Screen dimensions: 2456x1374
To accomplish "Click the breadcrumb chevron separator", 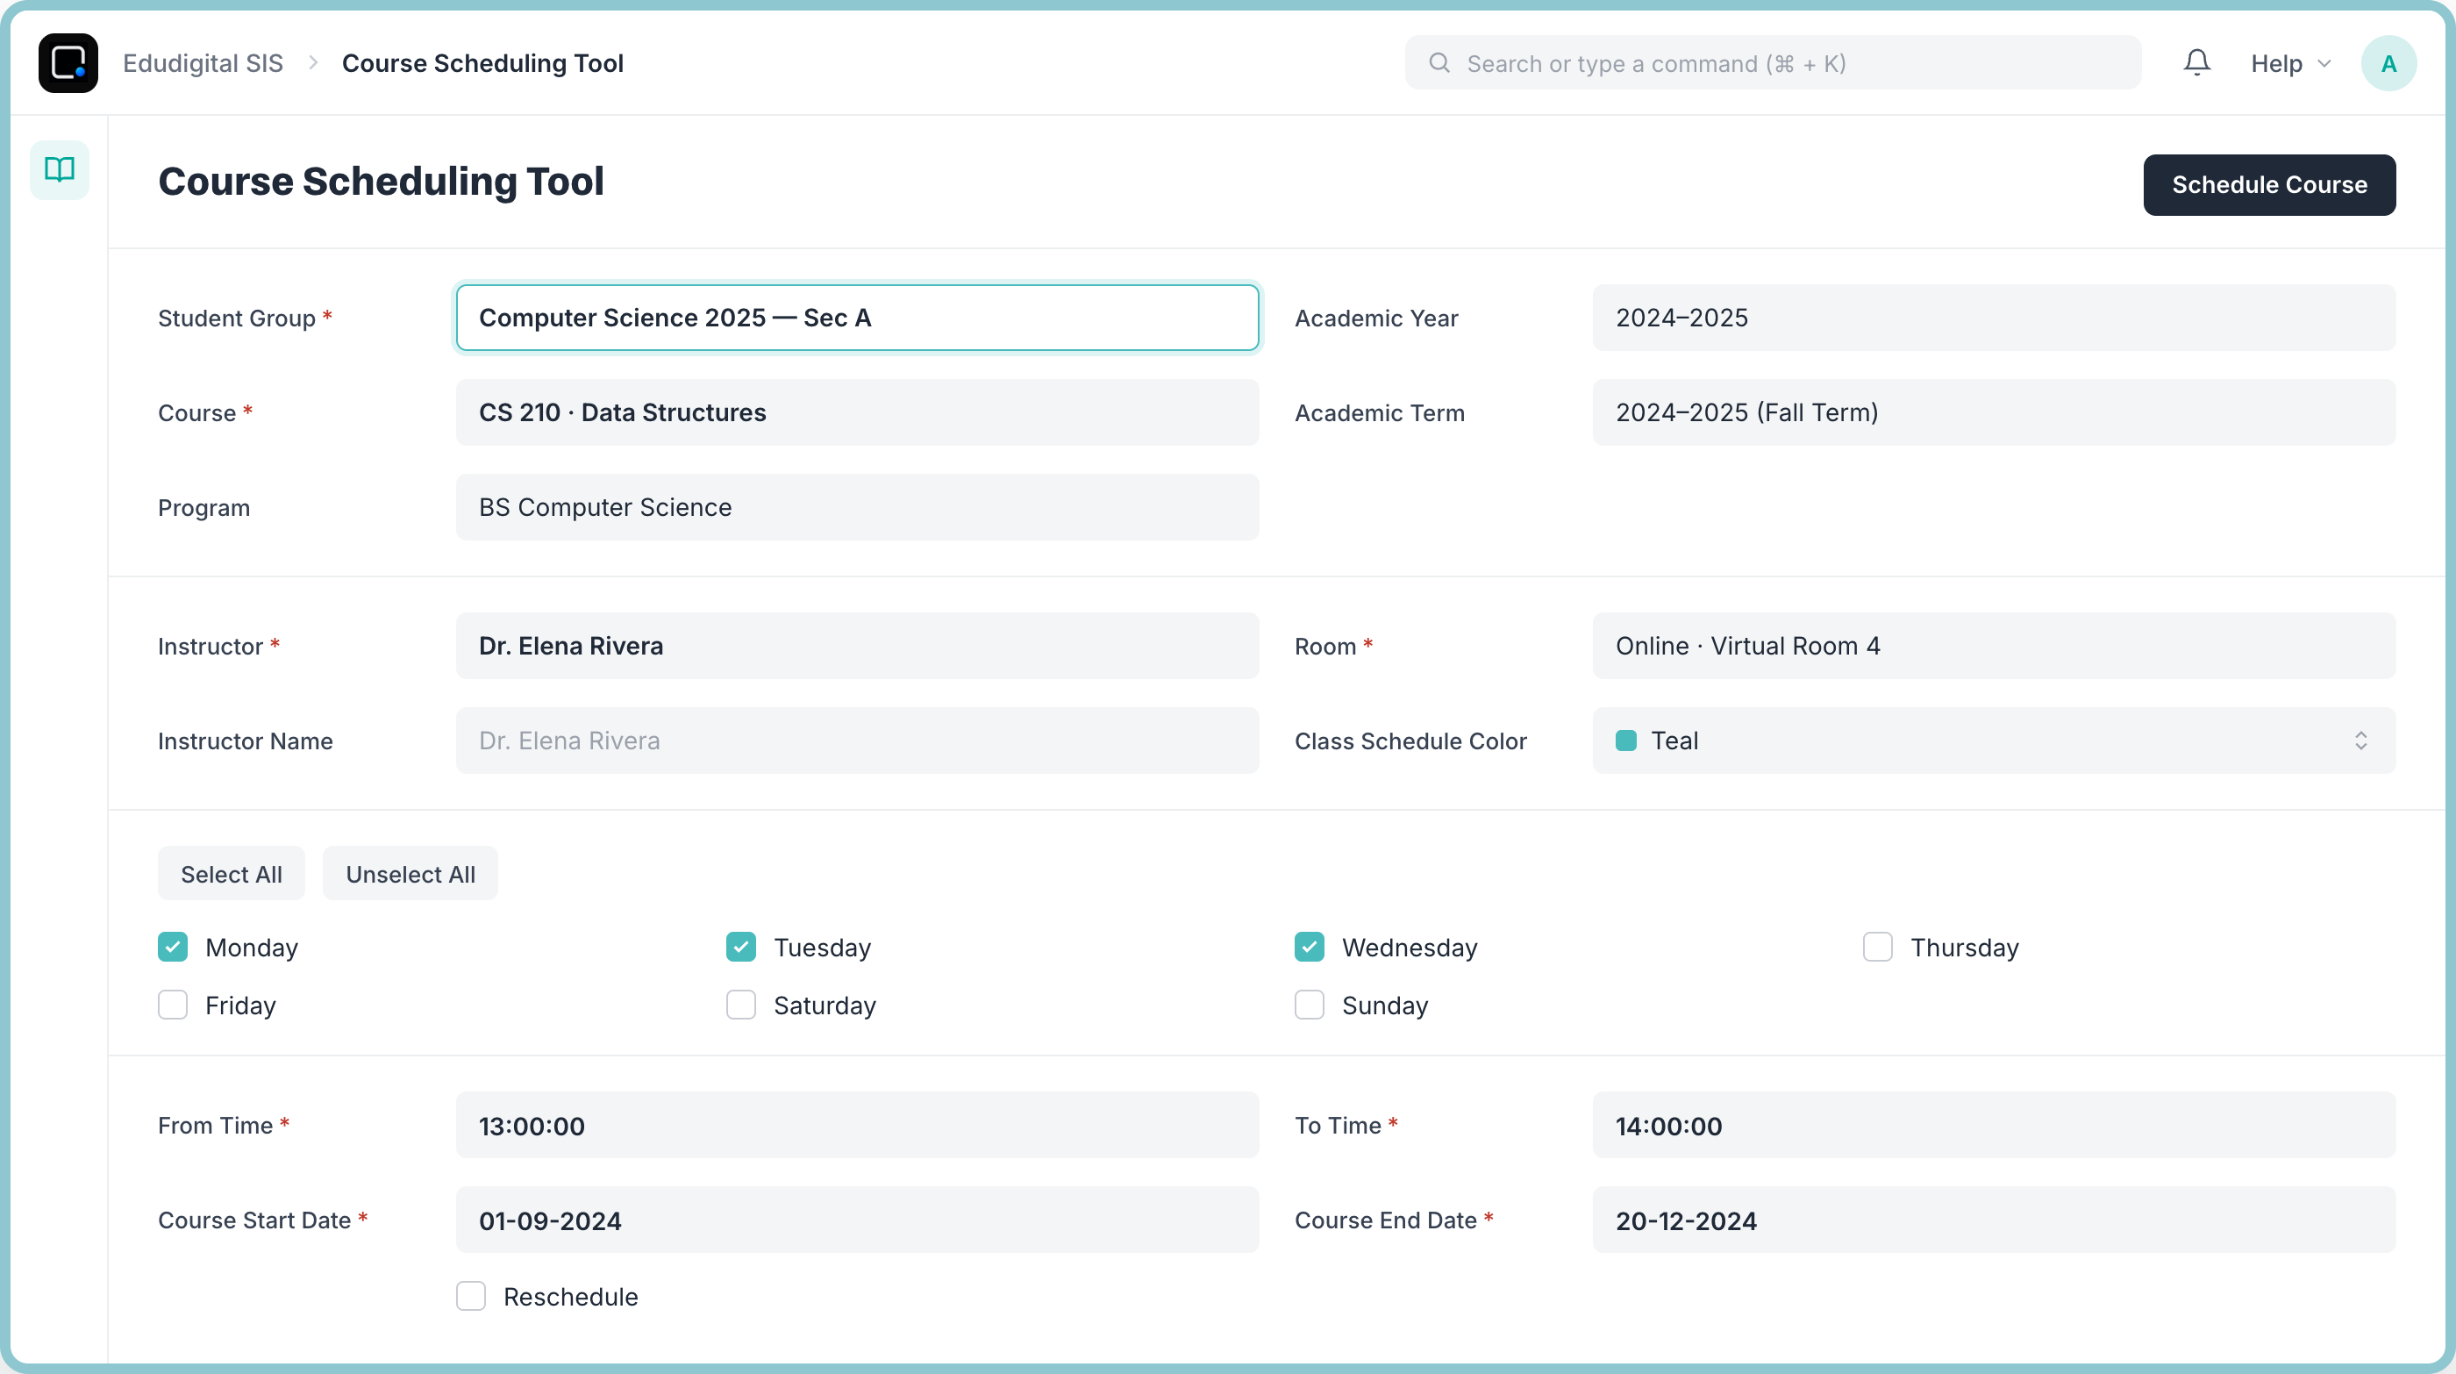I will click(313, 63).
